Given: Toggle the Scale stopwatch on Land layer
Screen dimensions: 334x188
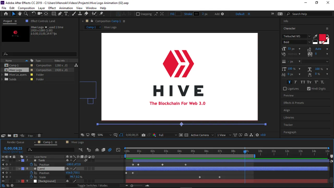Looking at the screenshot, I should pos(32,177).
